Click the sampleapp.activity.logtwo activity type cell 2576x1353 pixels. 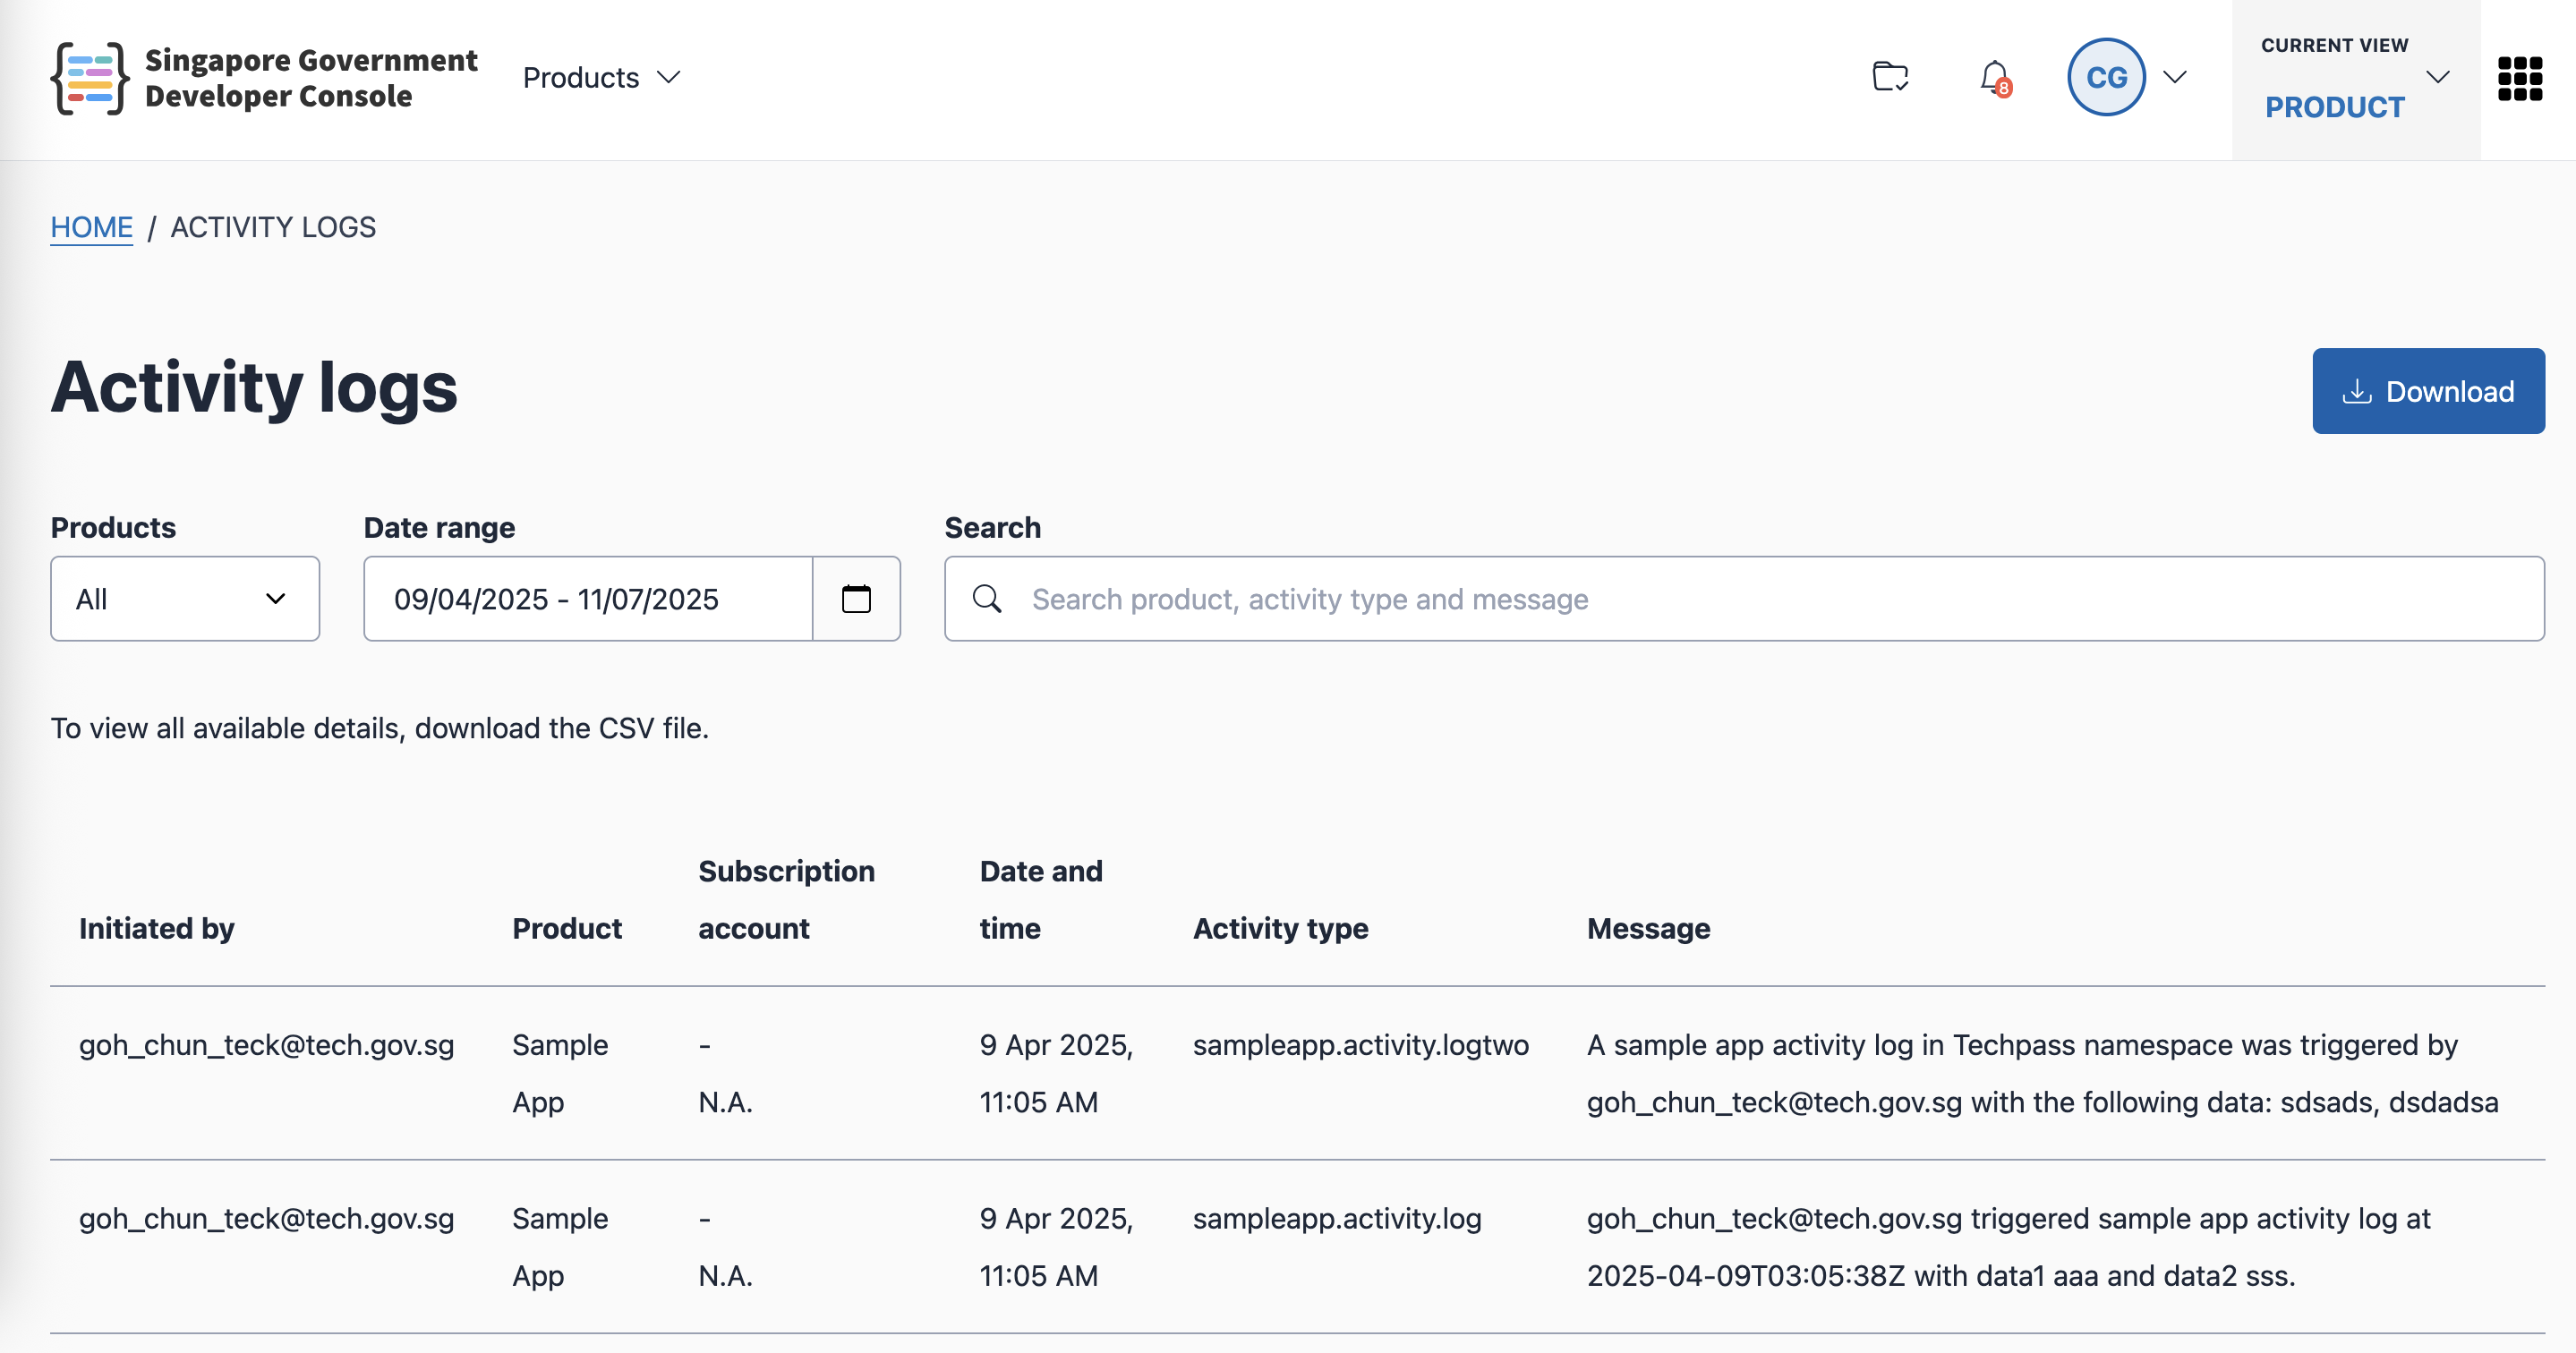[1360, 1045]
